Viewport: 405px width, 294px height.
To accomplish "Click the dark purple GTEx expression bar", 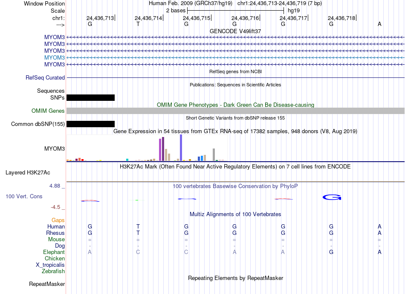I will click(163, 149).
